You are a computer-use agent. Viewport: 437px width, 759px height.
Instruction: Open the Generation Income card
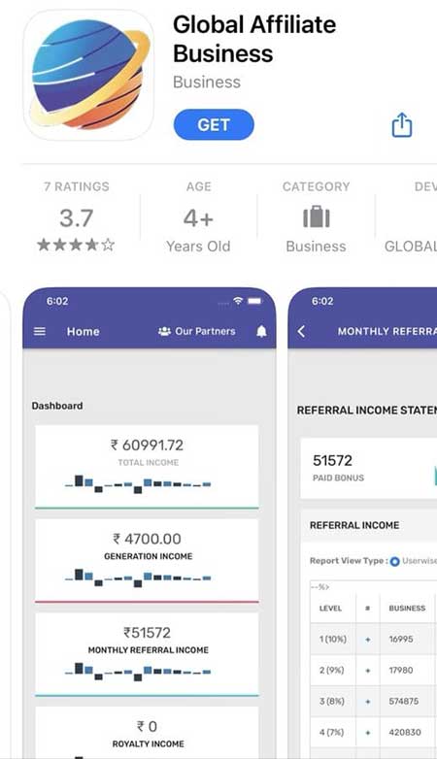point(147,561)
